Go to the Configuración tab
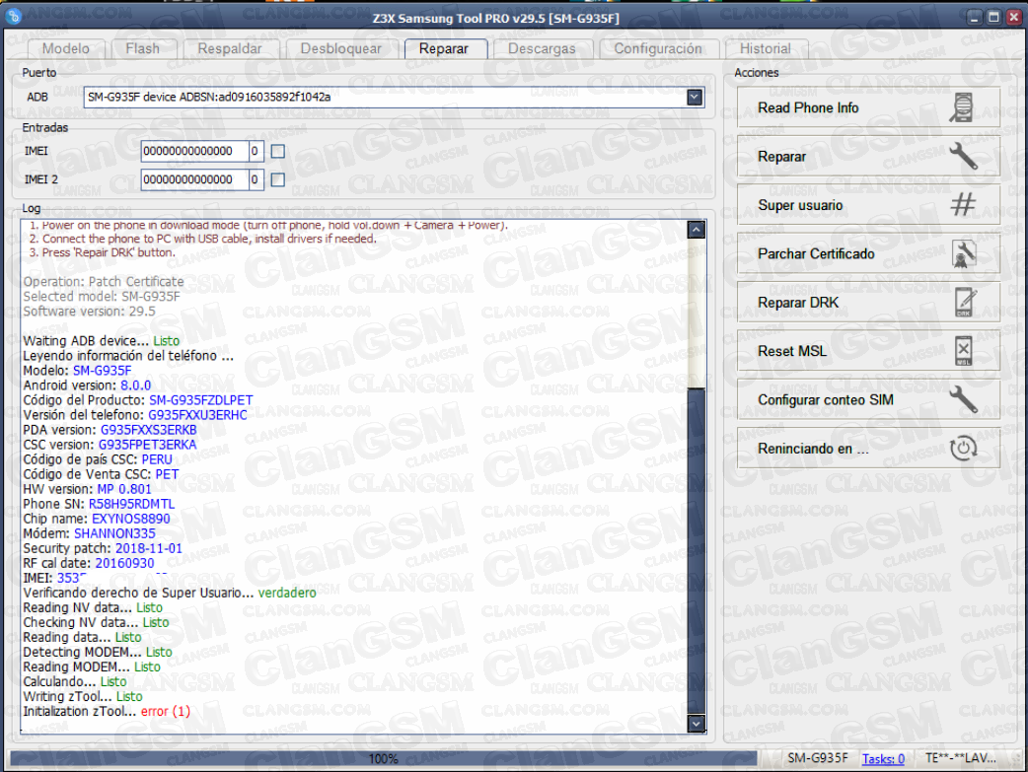Image resolution: width=1028 pixels, height=772 pixels. [658, 48]
